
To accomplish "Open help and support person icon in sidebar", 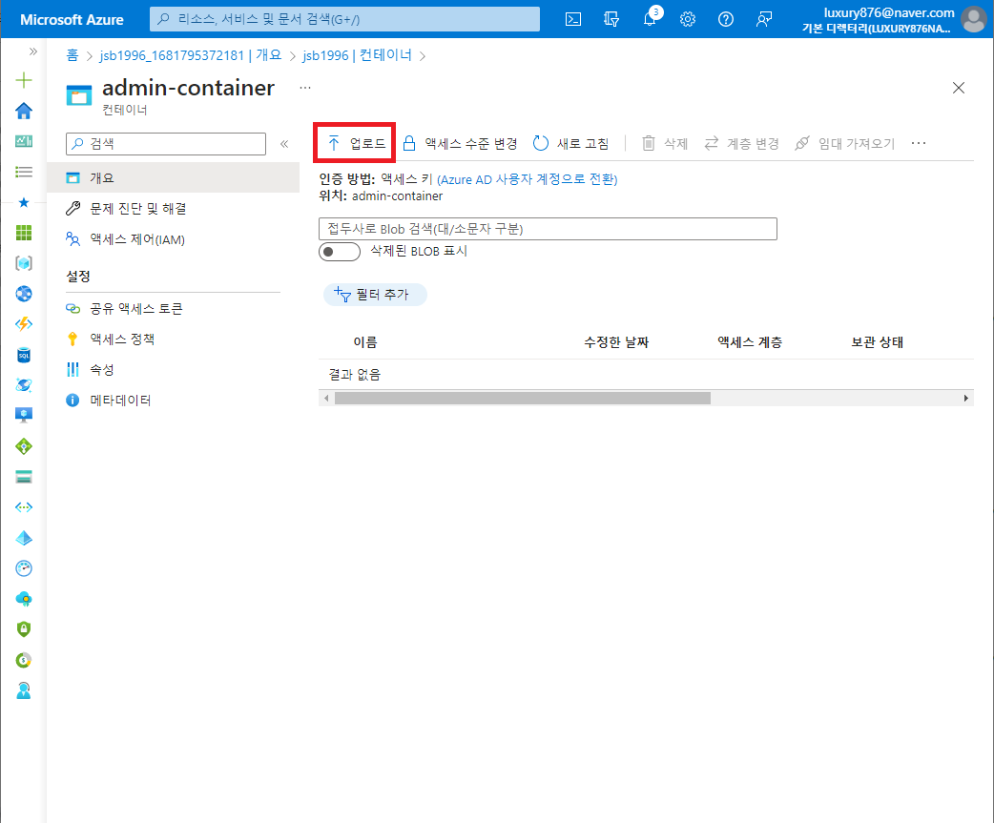I will [24, 689].
